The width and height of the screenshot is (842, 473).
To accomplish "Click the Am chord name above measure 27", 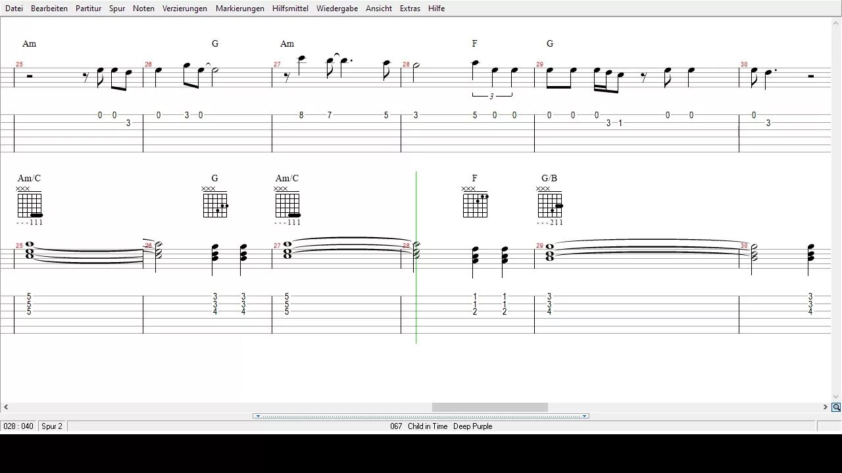I will click(287, 43).
